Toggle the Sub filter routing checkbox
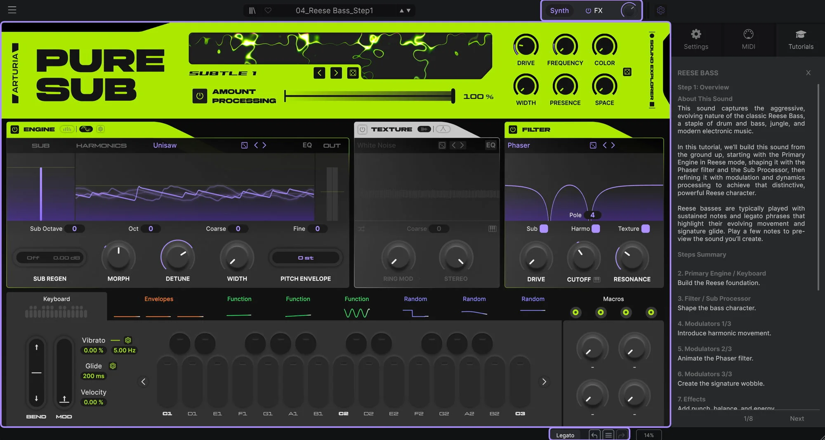This screenshot has height=440, width=825. pos(544,228)
